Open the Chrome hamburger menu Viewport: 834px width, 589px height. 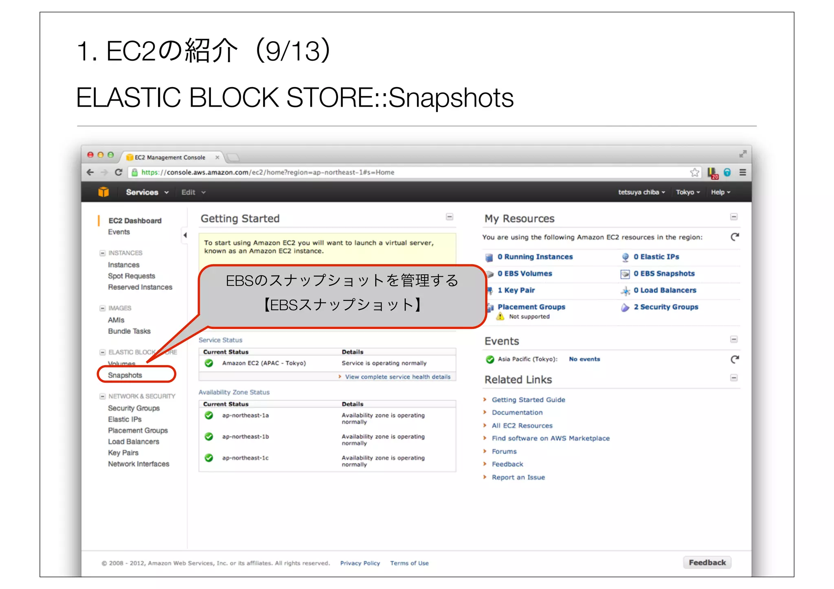tap(743, 173)
